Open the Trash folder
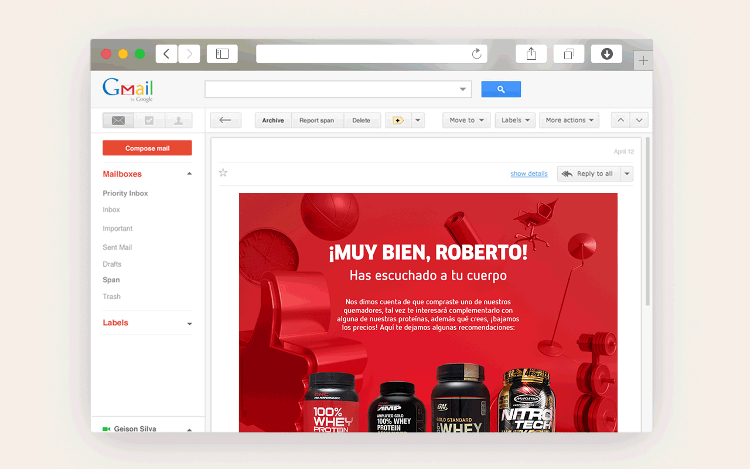 coord(111,297)
